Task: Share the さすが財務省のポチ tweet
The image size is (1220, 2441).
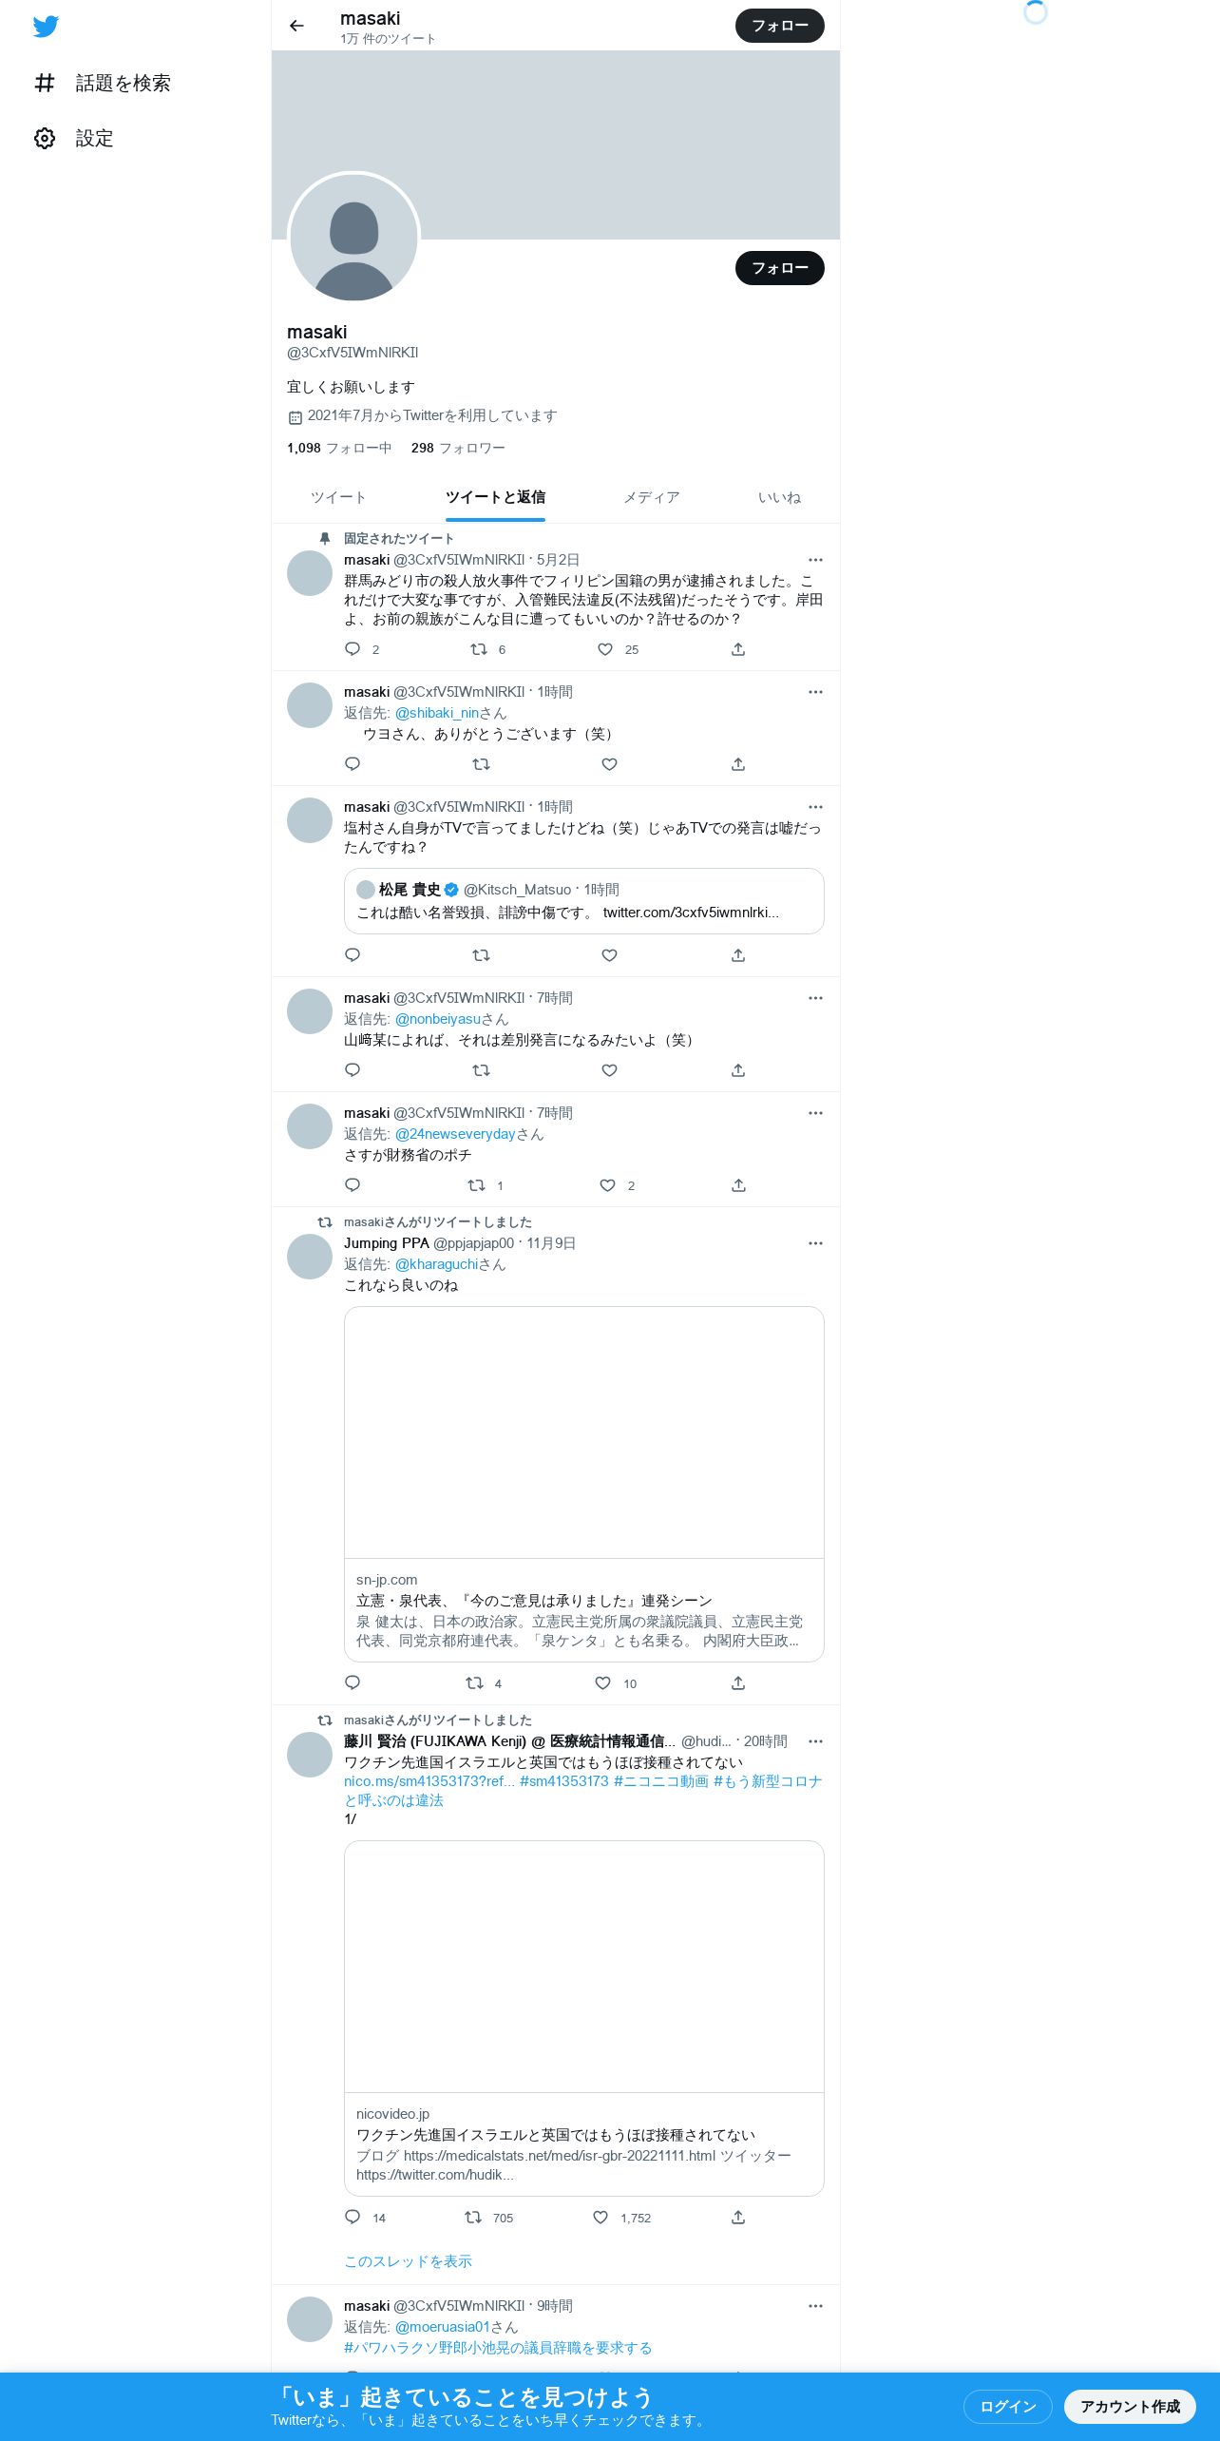Action: [x=738, y=1185]
